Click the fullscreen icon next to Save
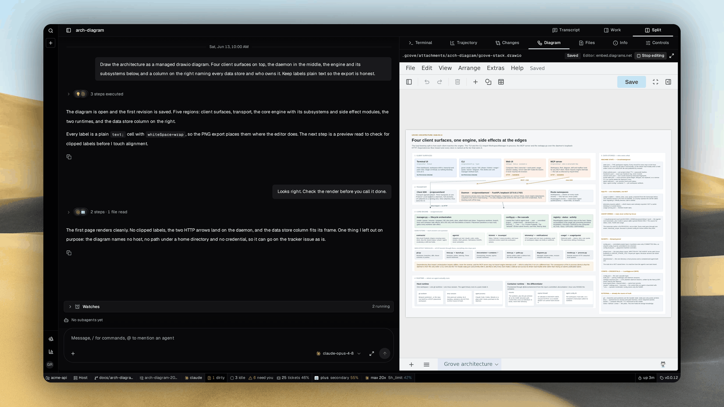The image size is (724, 407). tap(655, 82)
